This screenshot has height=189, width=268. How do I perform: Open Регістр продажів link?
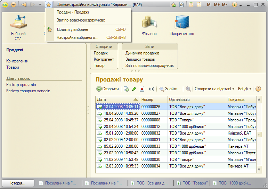pos(21,85)
